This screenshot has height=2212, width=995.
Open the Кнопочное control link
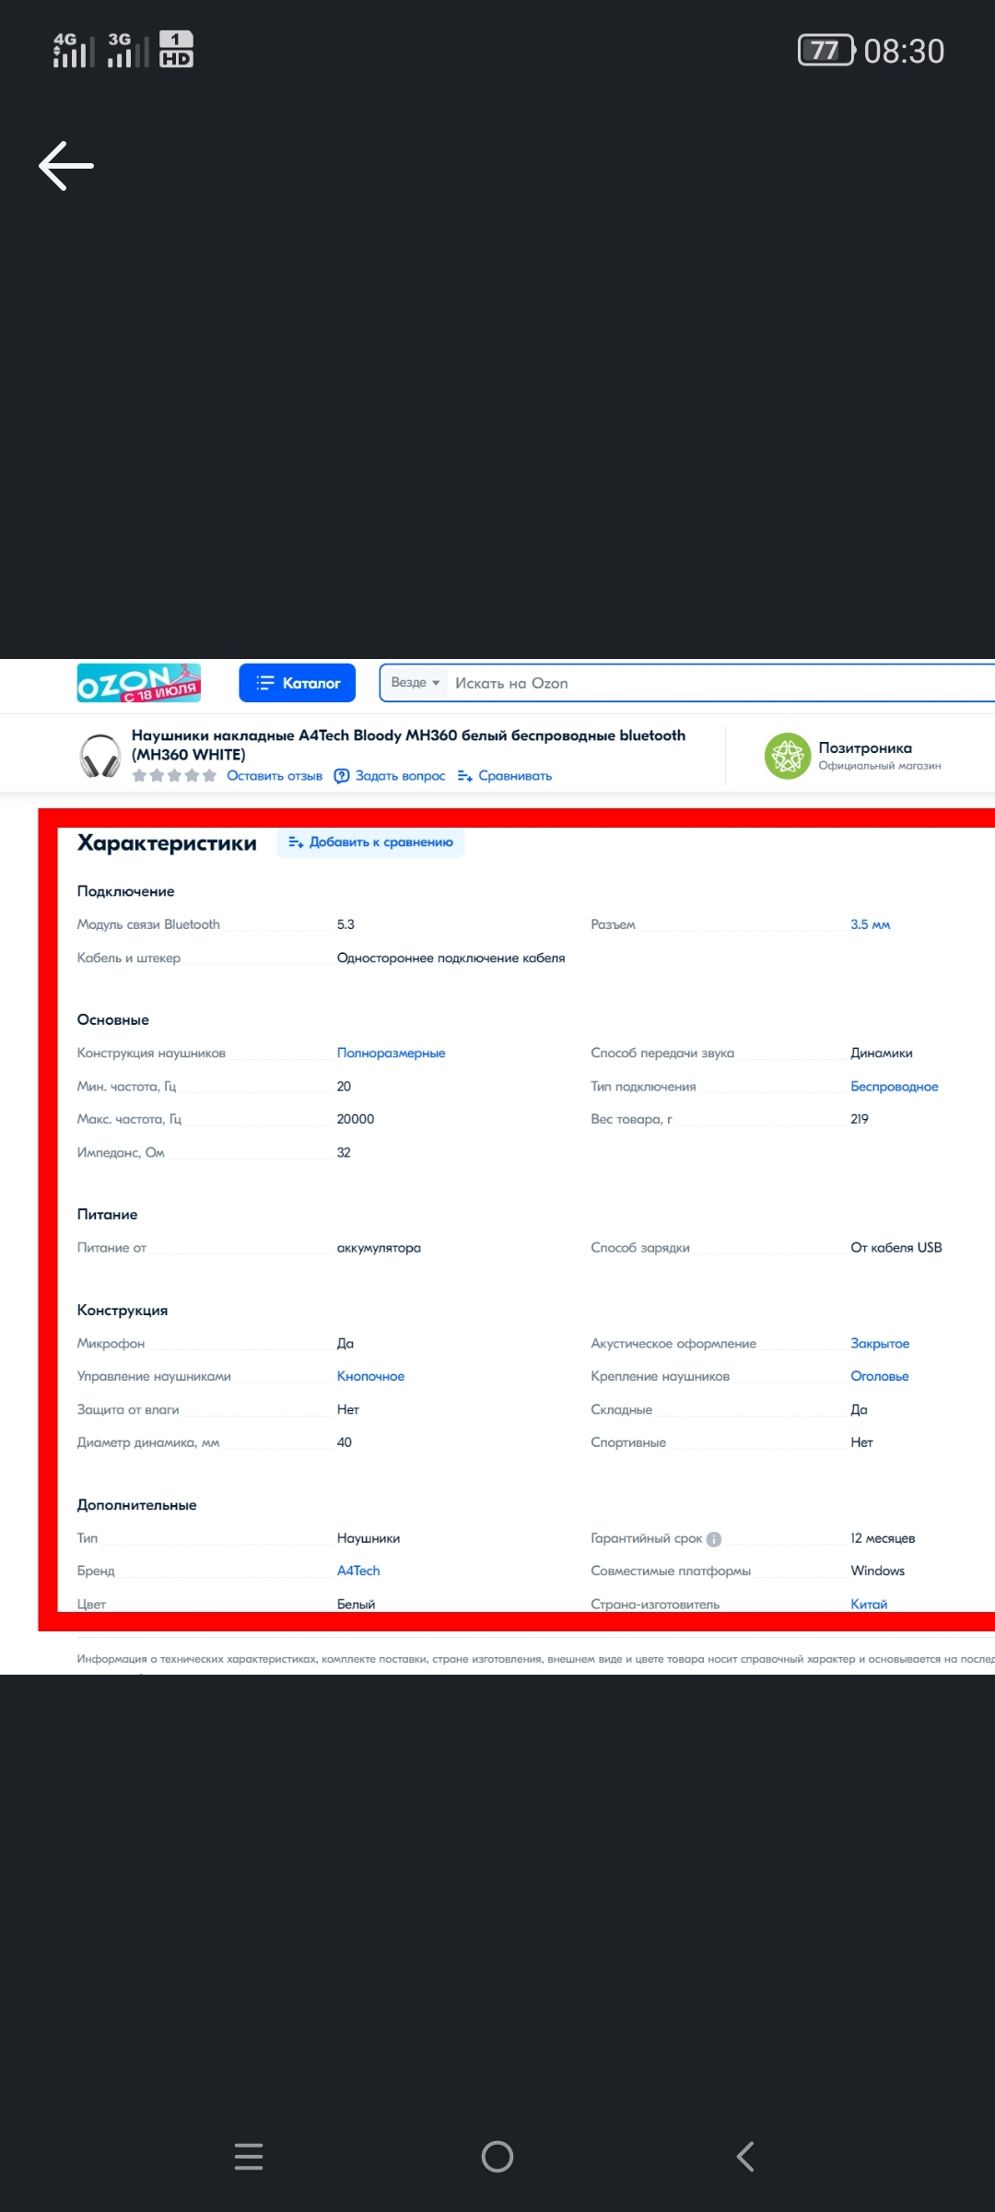pos(370,1376)
